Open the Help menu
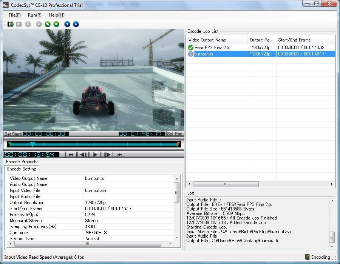 click(56, 15)
